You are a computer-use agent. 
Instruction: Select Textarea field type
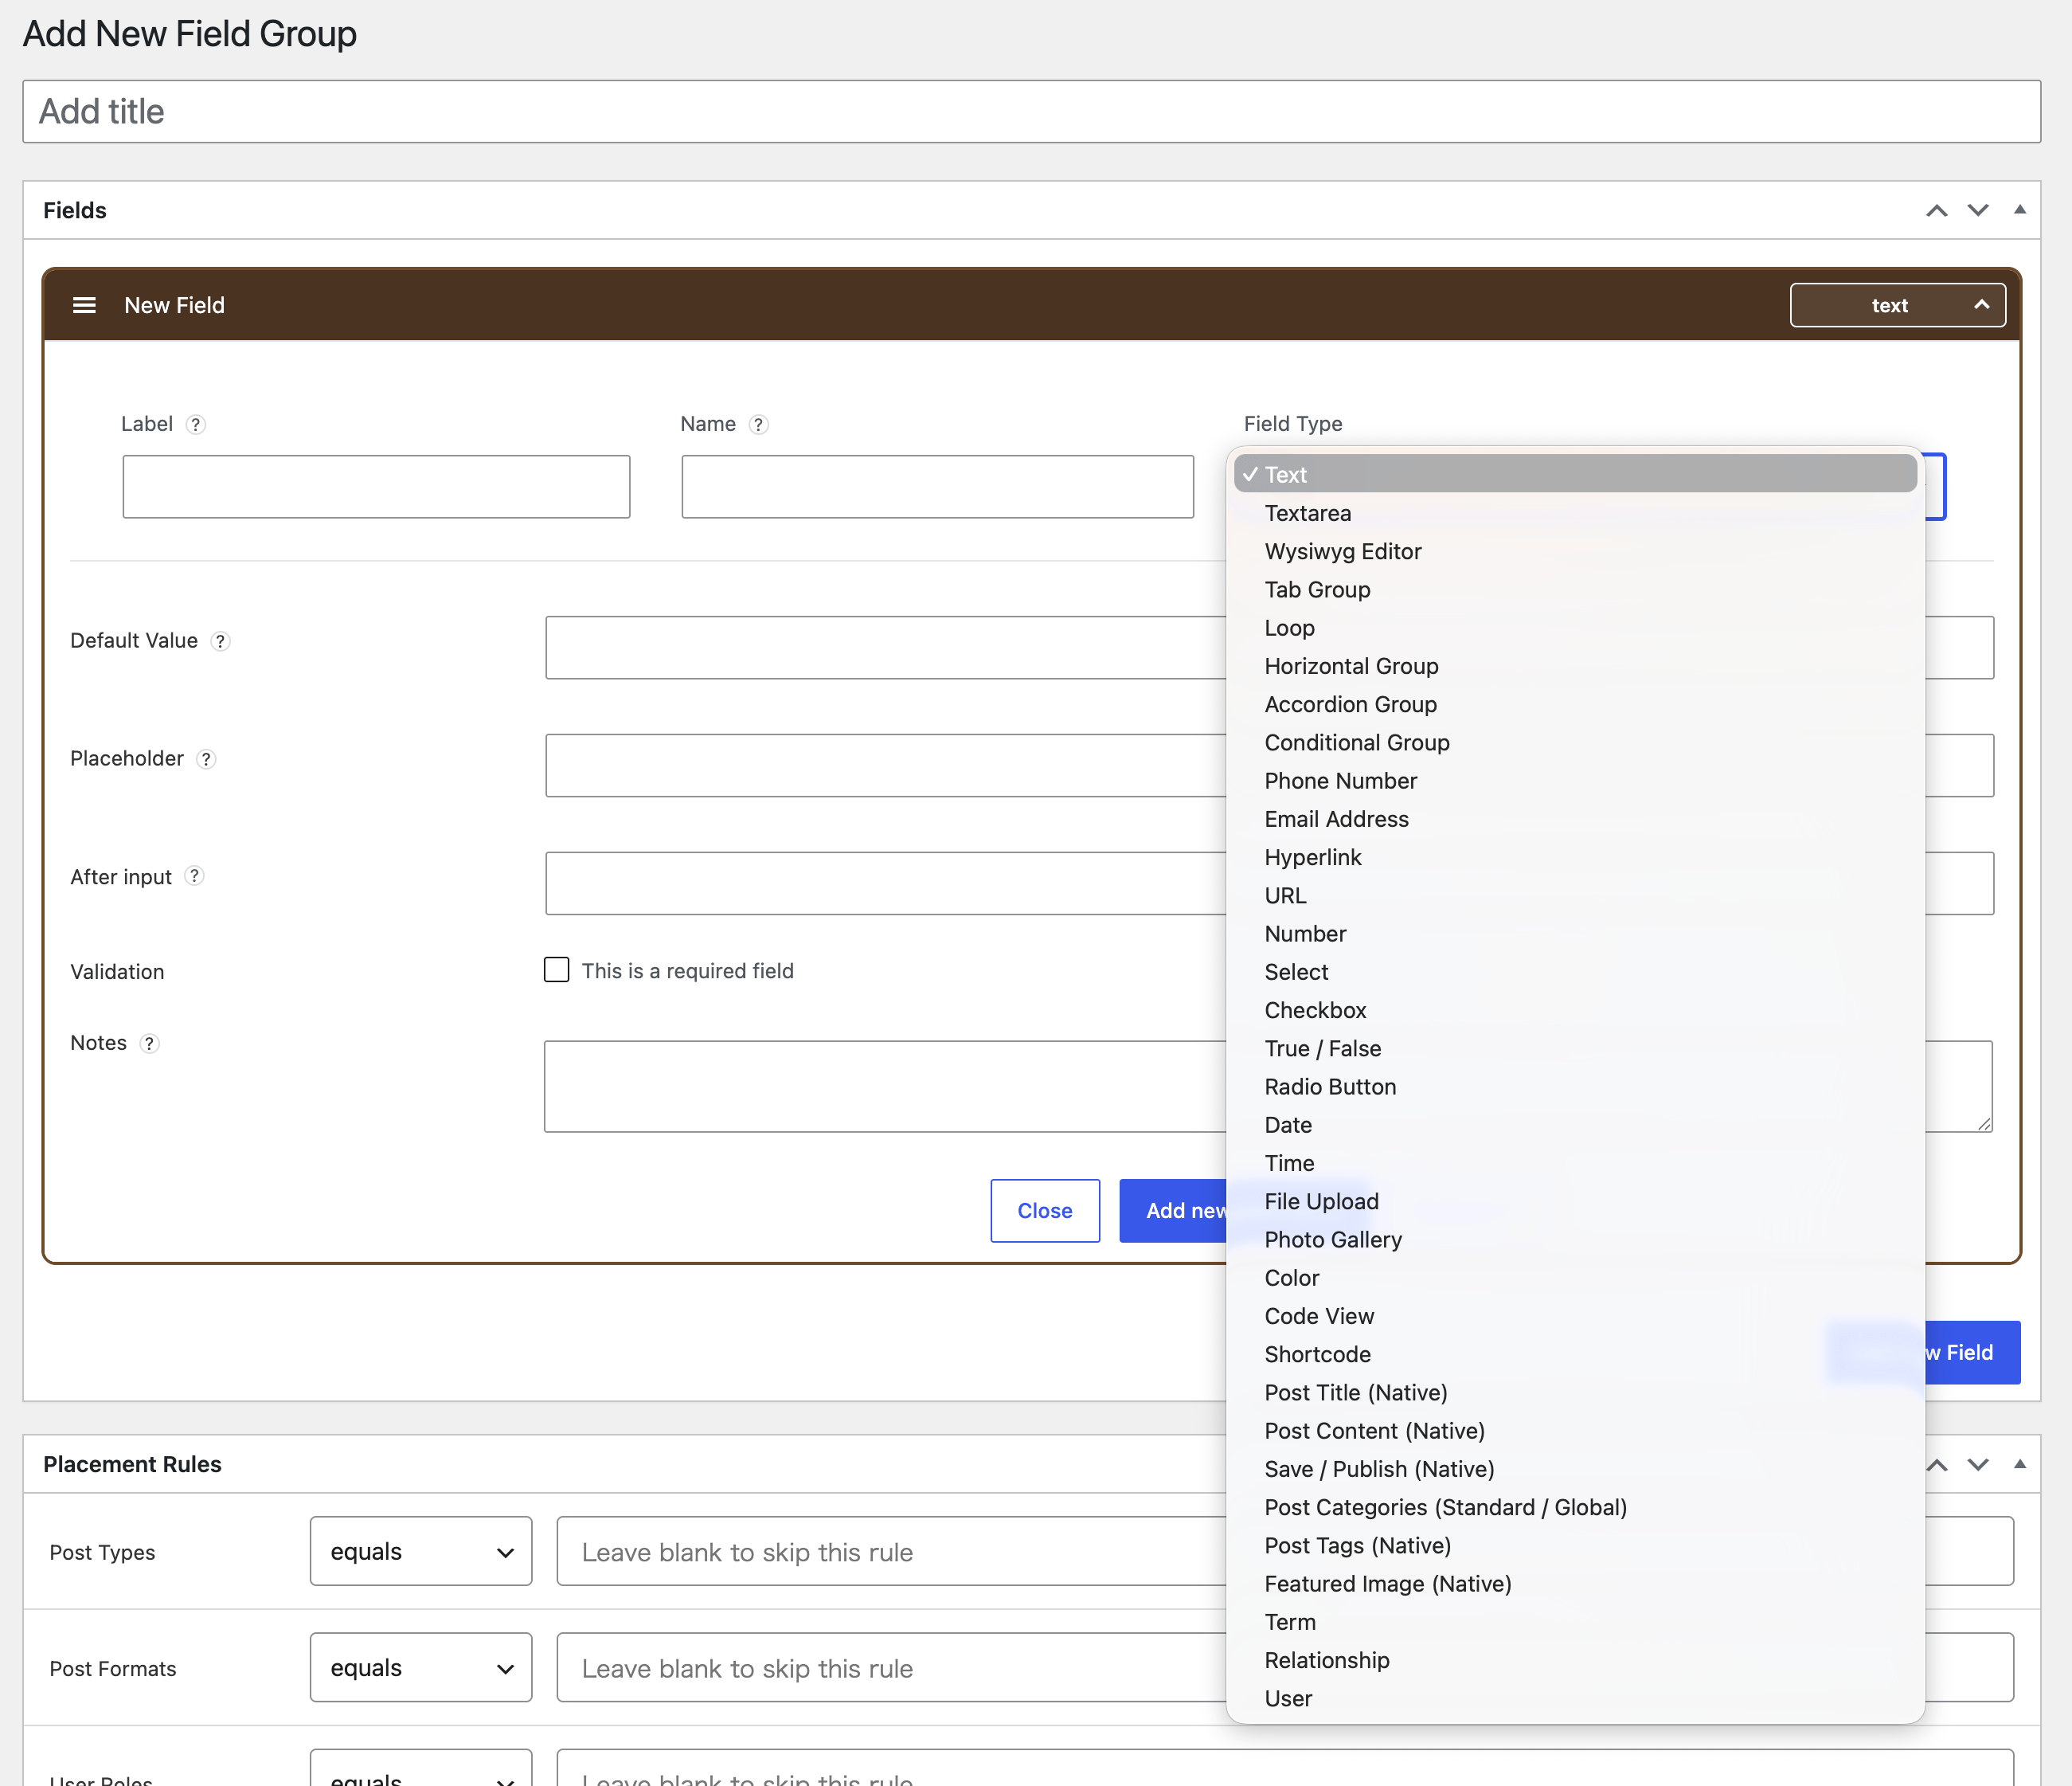click(1575, 513)
